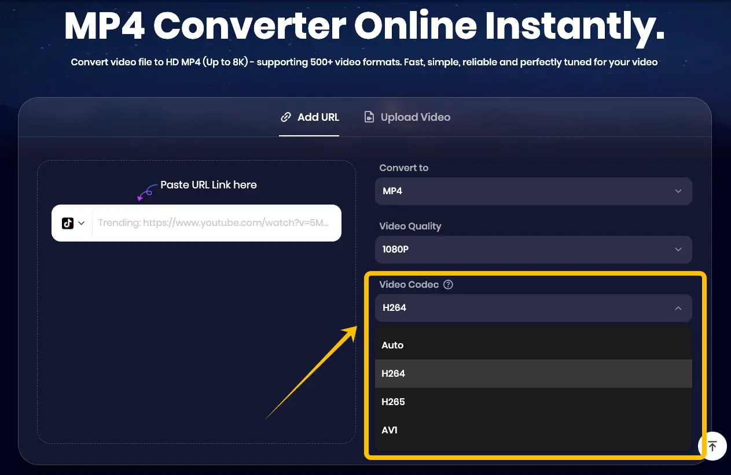Click the Video Codec H264 selection box
The width and height of the screenshot is (731, 475).
coord(532,308)
